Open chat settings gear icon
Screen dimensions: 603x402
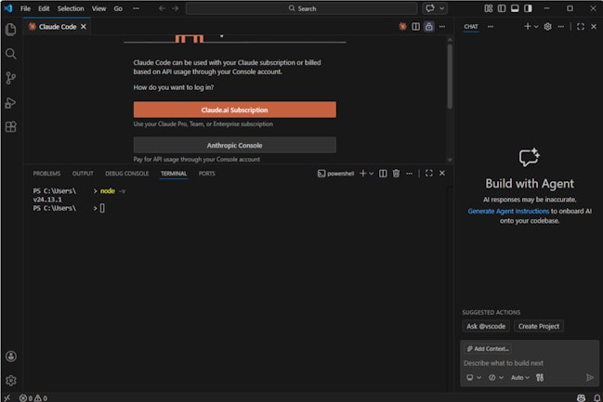(x=547, y=27)
